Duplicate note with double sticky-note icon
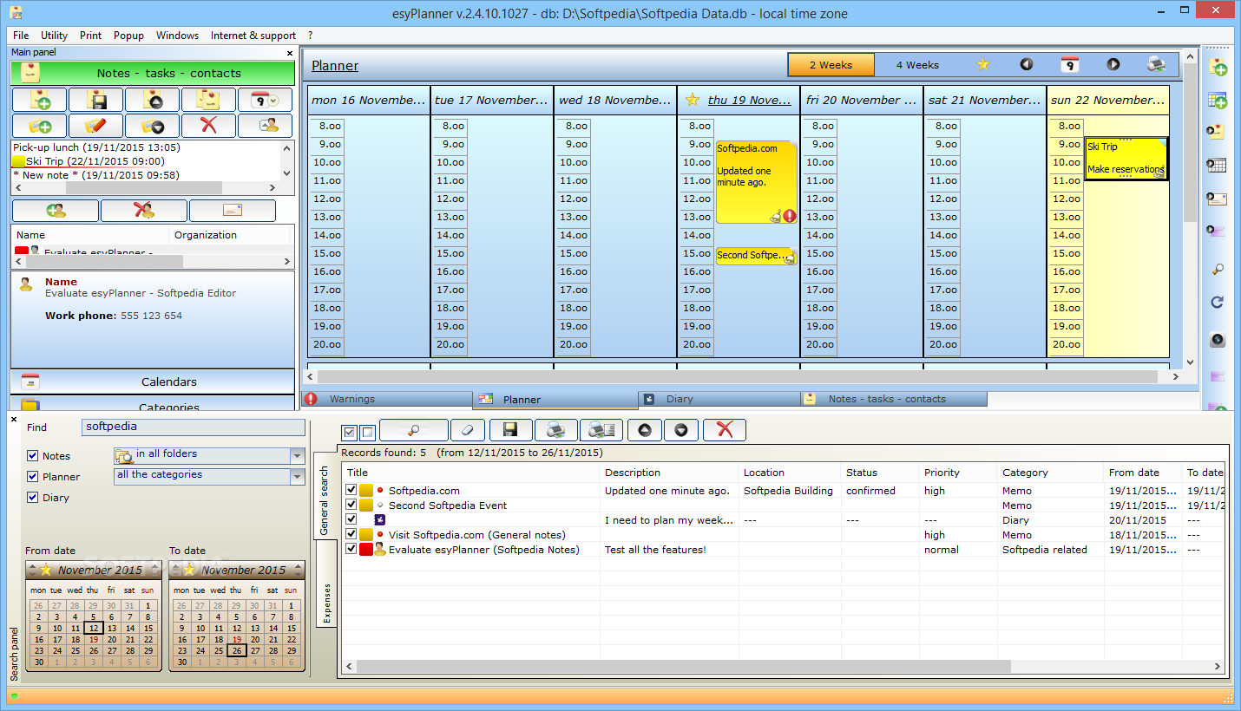1241x711 pixels. click(208, 100)
